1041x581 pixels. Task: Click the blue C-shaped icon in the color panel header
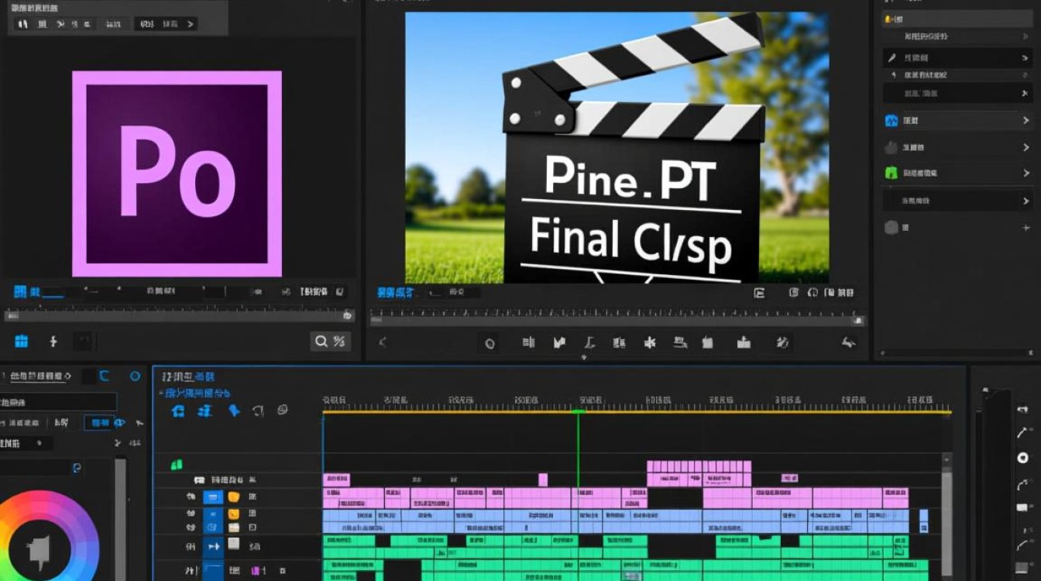[x=104, y=376]
